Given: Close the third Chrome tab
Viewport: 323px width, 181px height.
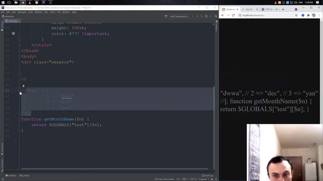Looking at the screenshot, I should click(277, 10).
